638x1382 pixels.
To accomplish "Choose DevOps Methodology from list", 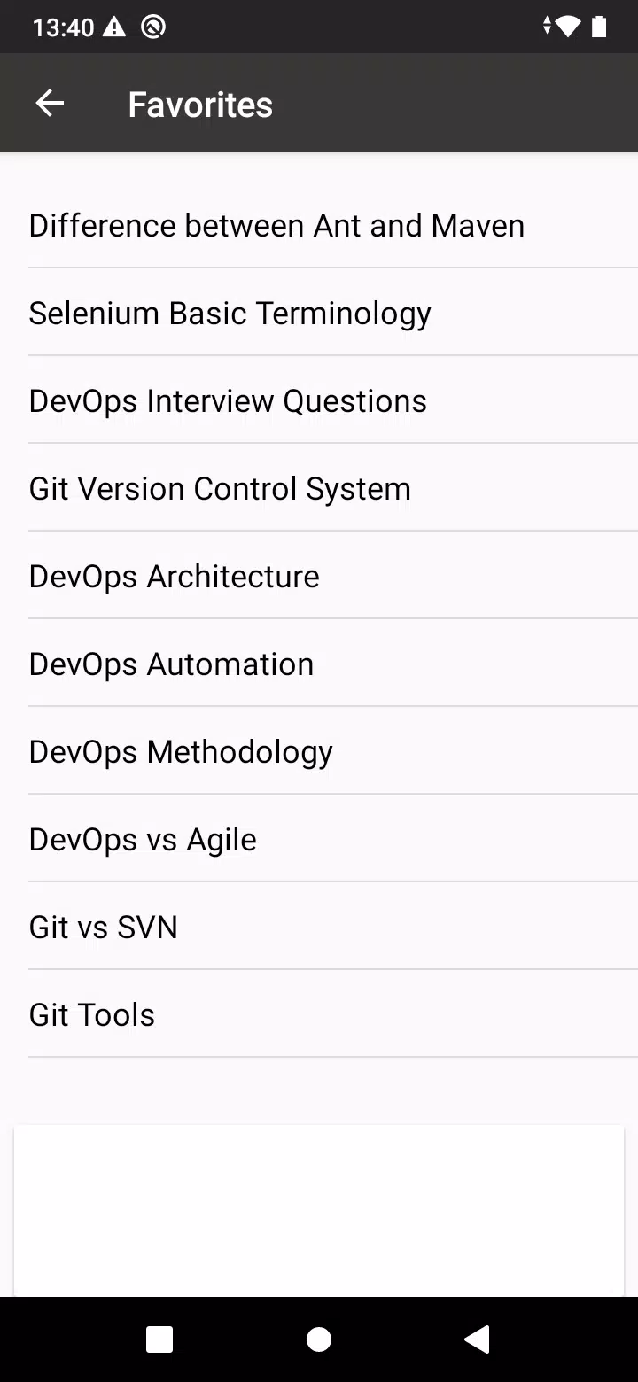I will coord(319,751).
